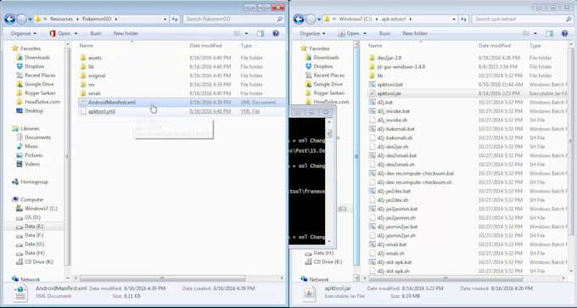577x308 pixels.
Task: Open view options dropdown arrow in PokemonGO window
Action: (x=246, y=33)
